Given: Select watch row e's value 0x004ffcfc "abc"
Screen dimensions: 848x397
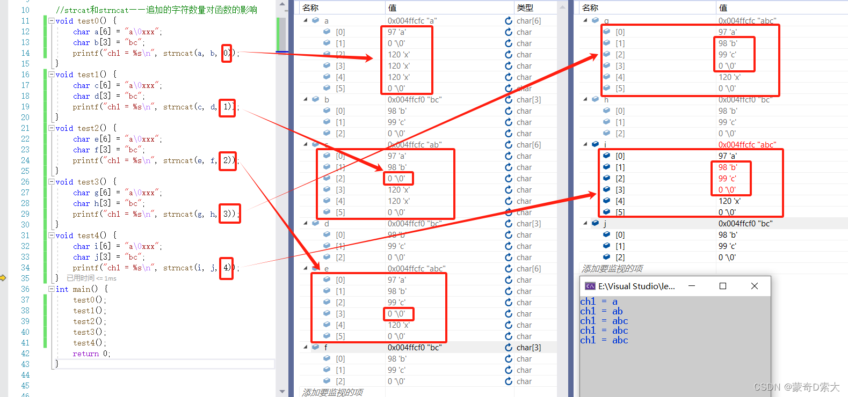Looking at the screenshot, I should [x=416, y=269].
